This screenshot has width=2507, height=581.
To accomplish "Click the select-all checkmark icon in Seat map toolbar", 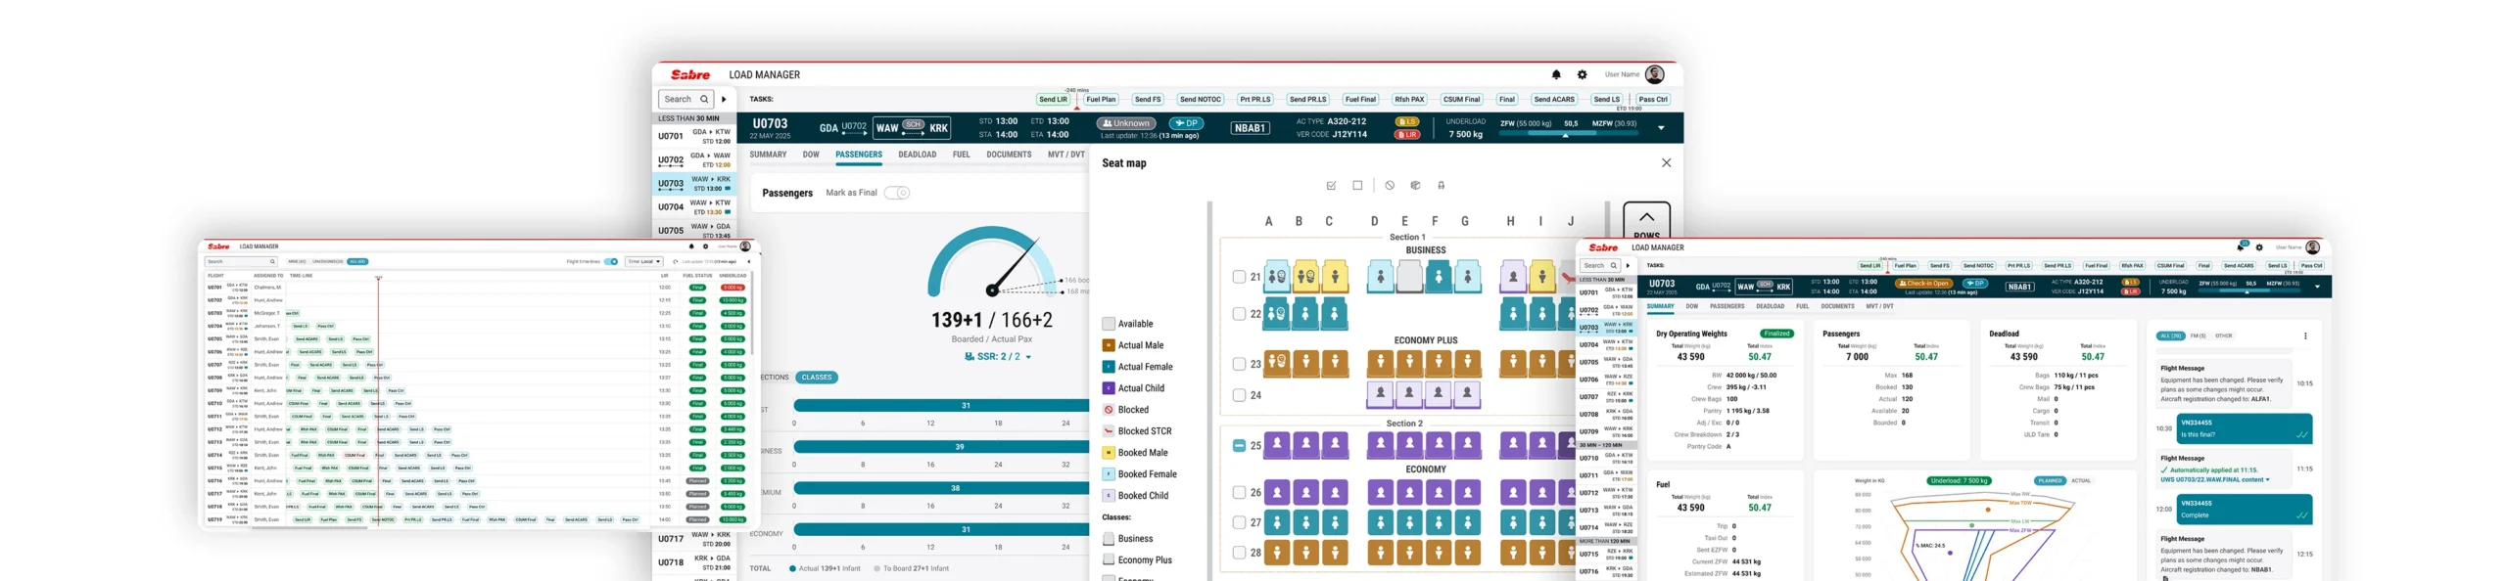I will click(1331, 185).
